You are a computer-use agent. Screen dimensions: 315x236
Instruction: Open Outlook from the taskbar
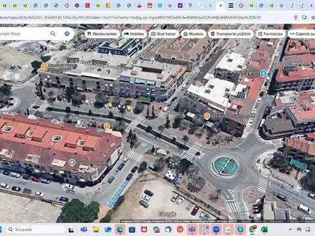click(x=108, y=229)
